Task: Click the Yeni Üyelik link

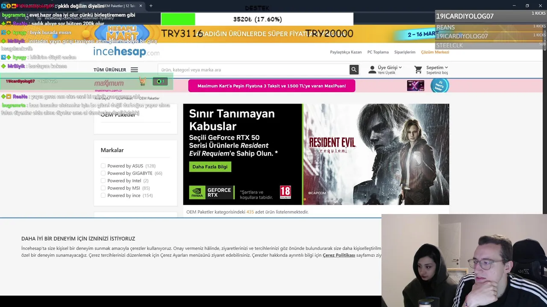Action: click(x=386, y=73)
